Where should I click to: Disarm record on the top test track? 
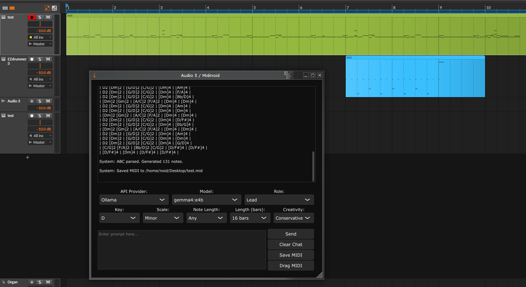click(32, 17)
